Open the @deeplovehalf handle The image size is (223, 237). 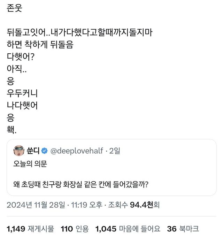(x=76, y=151)
